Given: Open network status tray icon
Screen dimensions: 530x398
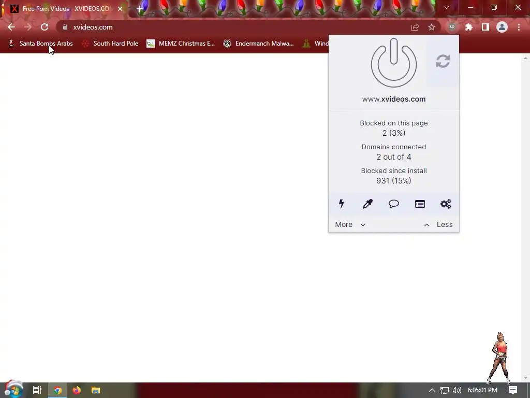Looking at the screenshot, I should click(445, 390).
